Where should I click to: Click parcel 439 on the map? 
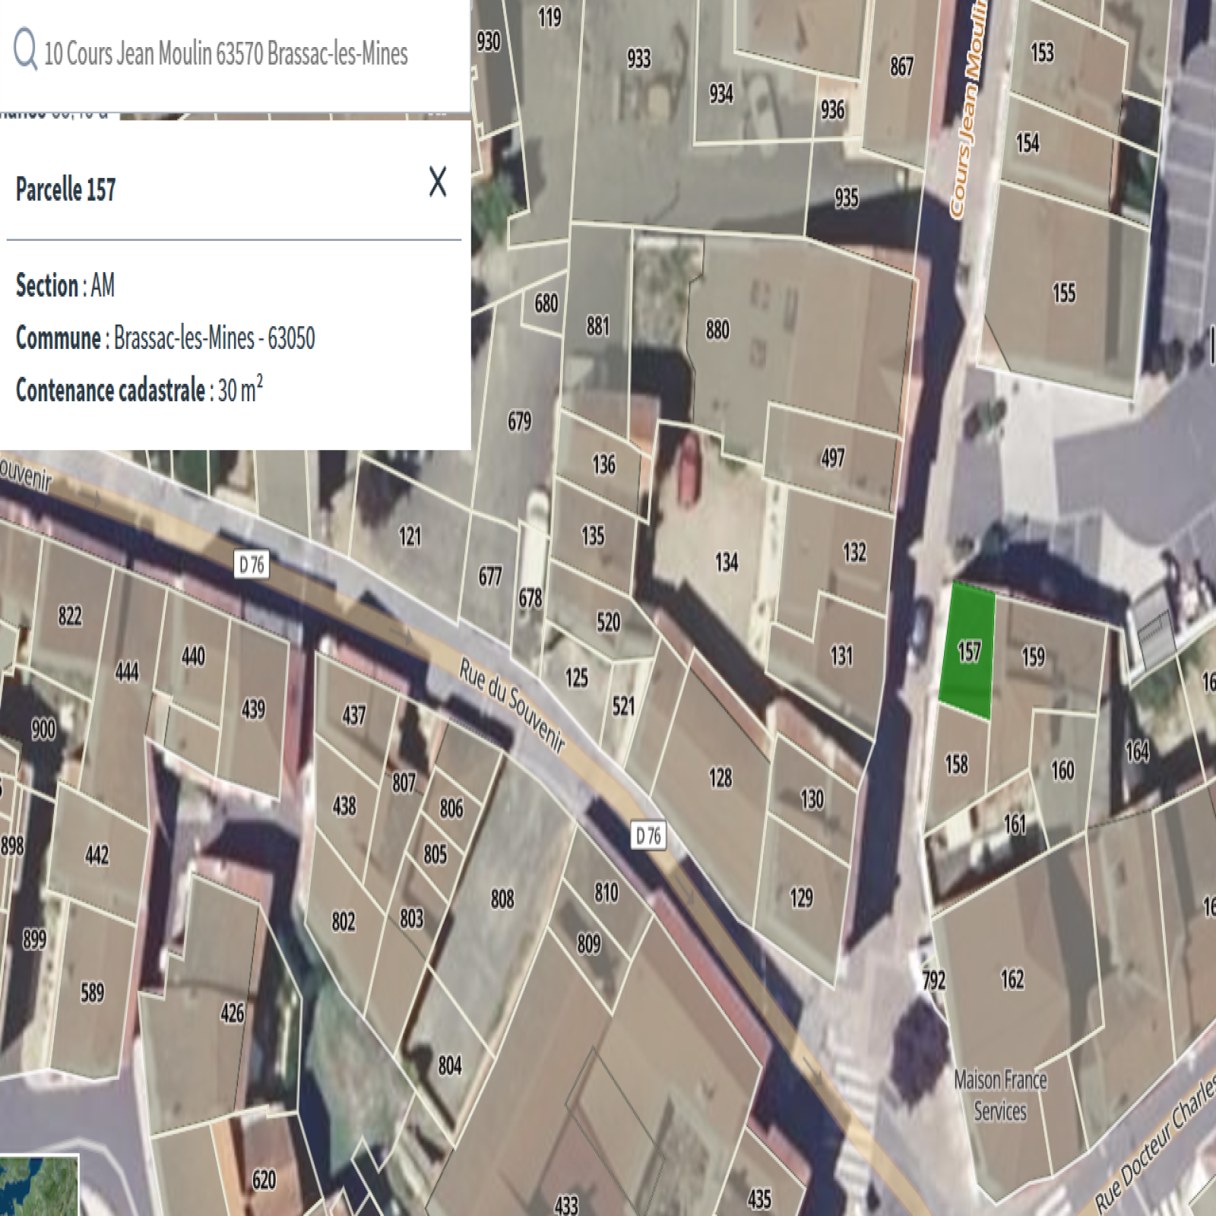tap(253, 709)
